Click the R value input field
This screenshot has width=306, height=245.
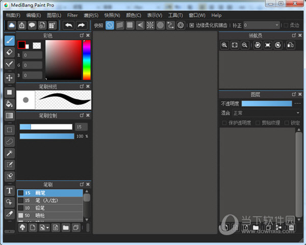click(x=32, y=55)
